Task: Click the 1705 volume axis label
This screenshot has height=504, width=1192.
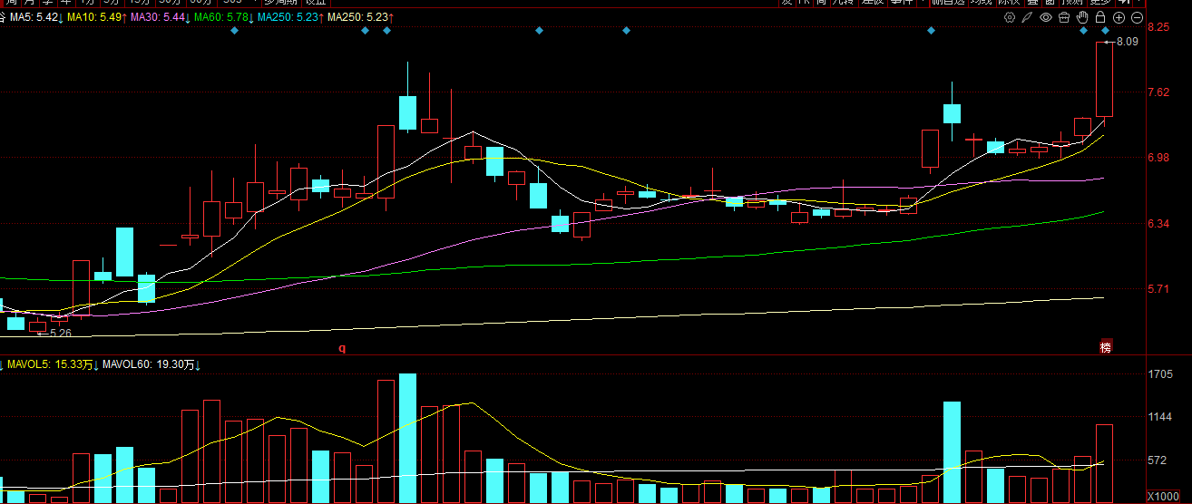Action: (1160, 374)
